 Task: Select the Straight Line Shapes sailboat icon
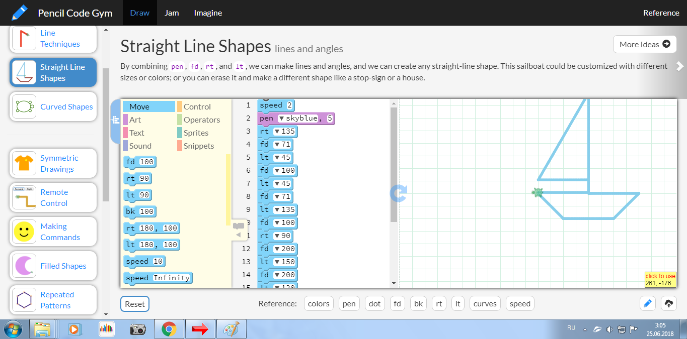[24, 72]
